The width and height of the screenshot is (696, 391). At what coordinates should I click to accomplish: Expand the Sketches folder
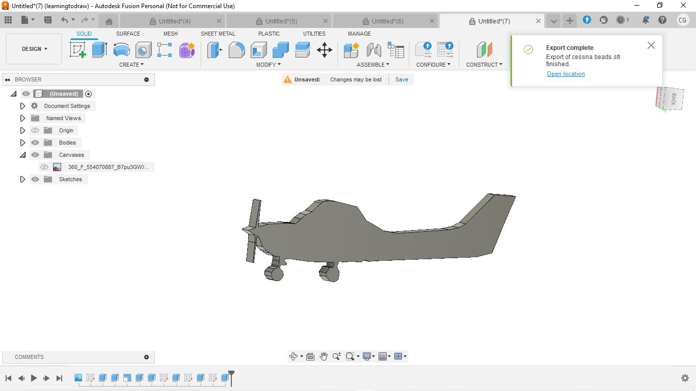[22, 179]
